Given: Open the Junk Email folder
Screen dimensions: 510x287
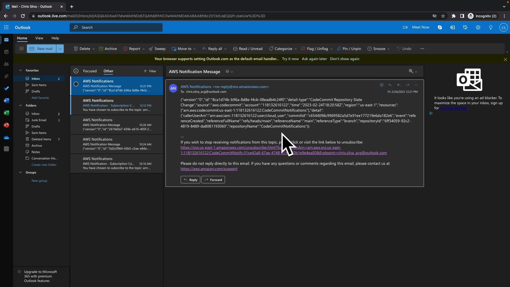Looking at the screenshot, I should 39,120.
